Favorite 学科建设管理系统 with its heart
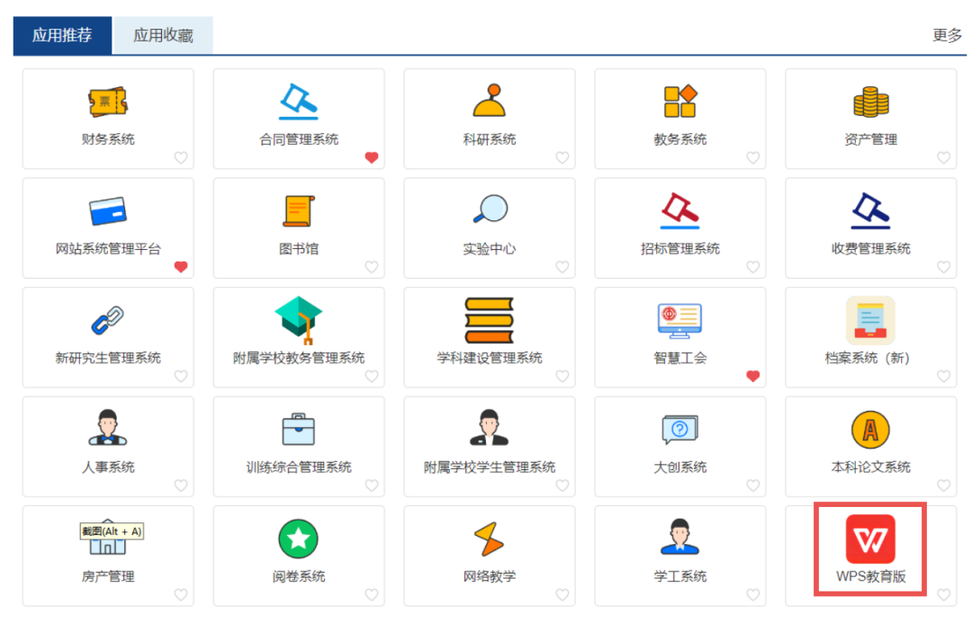The height and width of the screenshot is (623, 972). tap(562, 376)
